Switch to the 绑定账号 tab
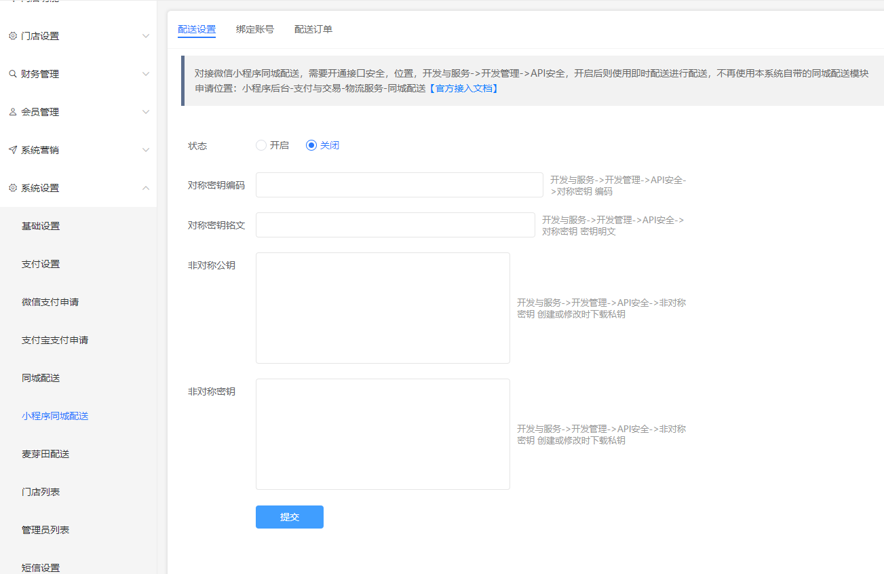Image resolution: width=884 pixels, height=574 pixels. 255,29
